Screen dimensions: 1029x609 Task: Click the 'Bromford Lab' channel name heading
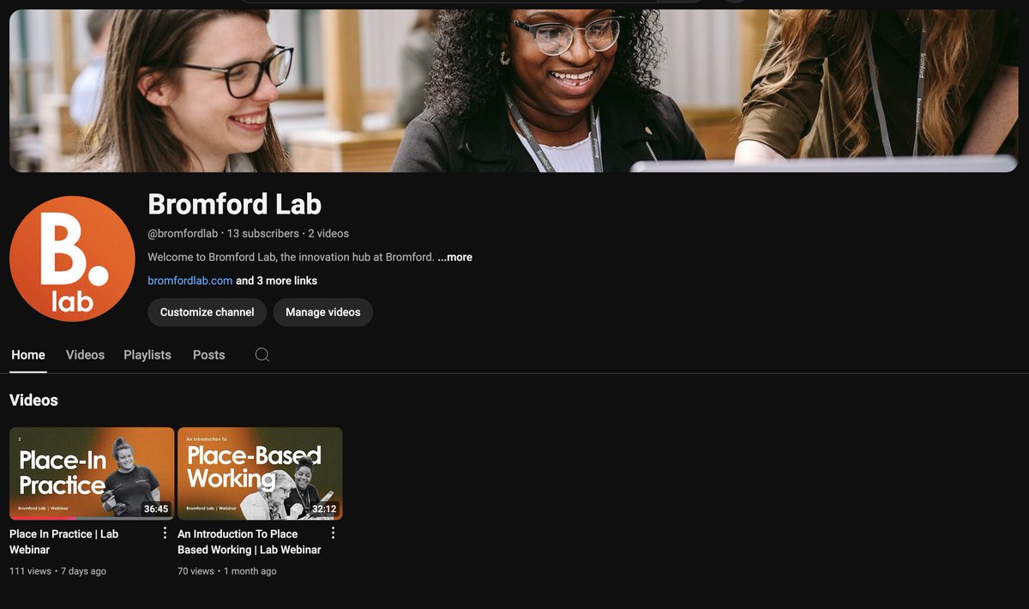tap(234, 204)
